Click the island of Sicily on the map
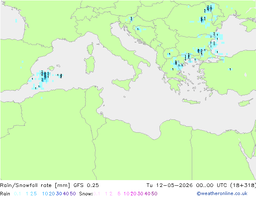Screen dimensions: 256x197 pyautogui.click(x=122, y=84)
